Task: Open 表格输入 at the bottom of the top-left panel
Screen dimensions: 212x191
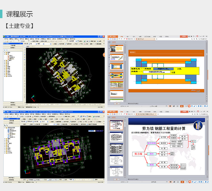Action: 13,103
